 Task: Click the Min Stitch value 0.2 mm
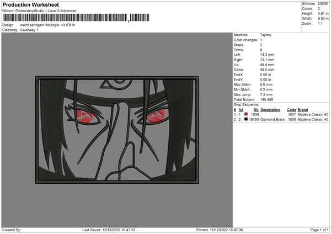[x=266, y=90]
